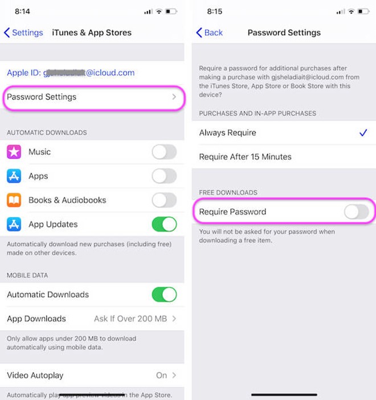Screen dimensions: 376x400
Task: Choose the Always Require option
Action: (284, 133)
